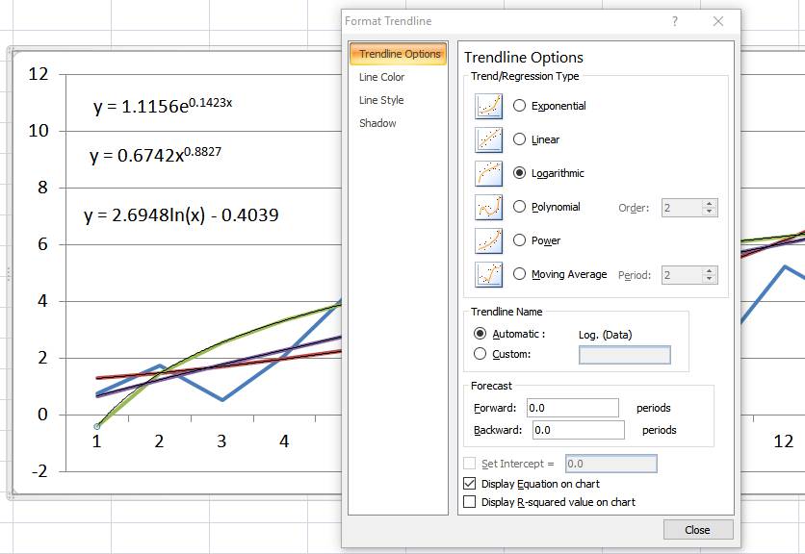The height and width of the screenshot is (554, 805).
Task: Decrease Moving Average Period spinner value
Action: [710, 279]
